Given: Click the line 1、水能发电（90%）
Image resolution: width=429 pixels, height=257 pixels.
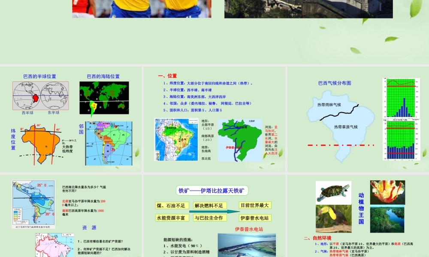Looking at the screenshot, I should (x=183, y=246).
